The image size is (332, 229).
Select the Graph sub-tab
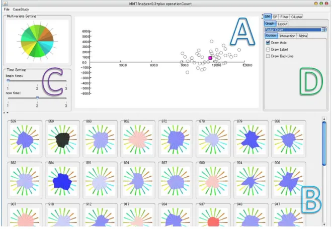point(270,24)
